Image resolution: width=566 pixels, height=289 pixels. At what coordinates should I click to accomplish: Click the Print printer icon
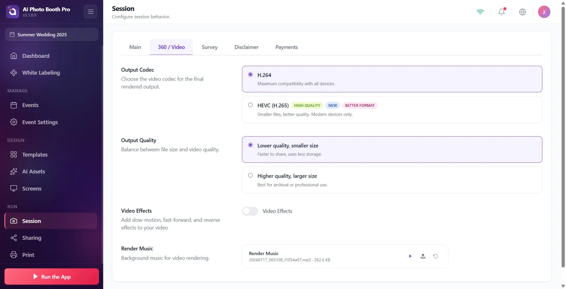click(x=14, y=255)
